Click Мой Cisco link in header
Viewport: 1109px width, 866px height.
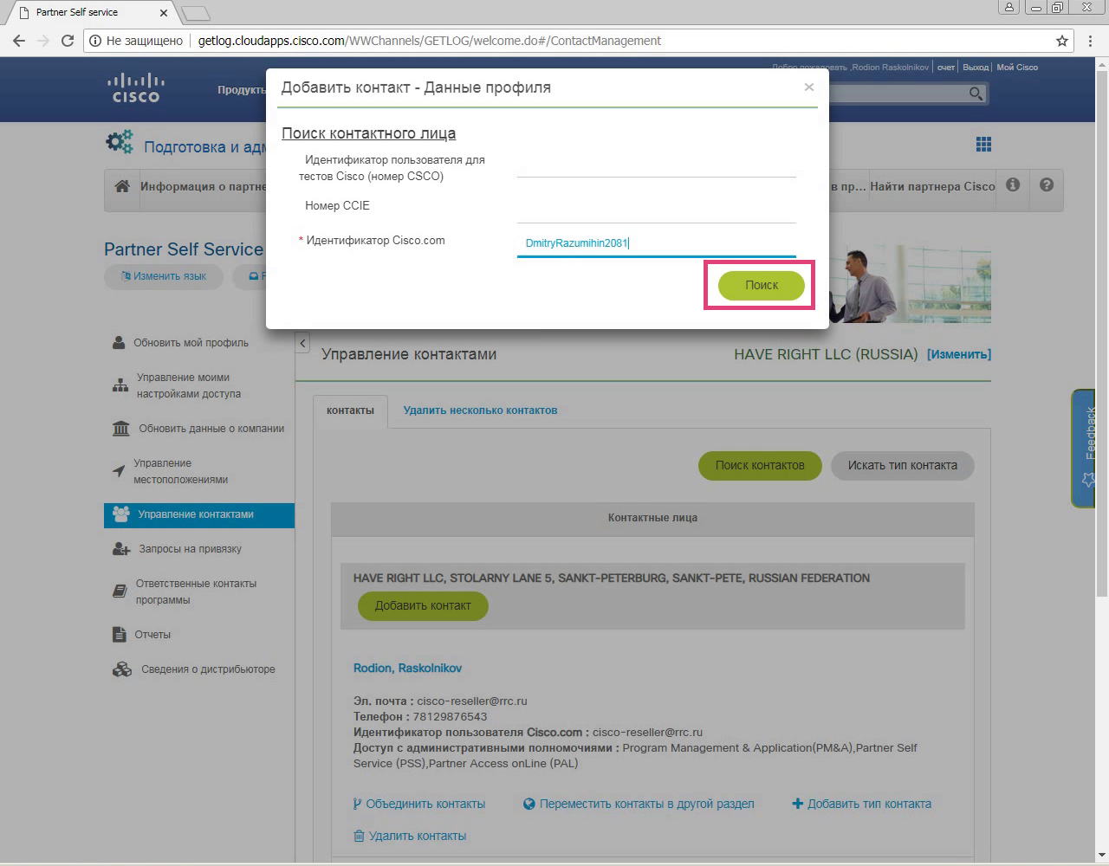(x=1017, y=68)
